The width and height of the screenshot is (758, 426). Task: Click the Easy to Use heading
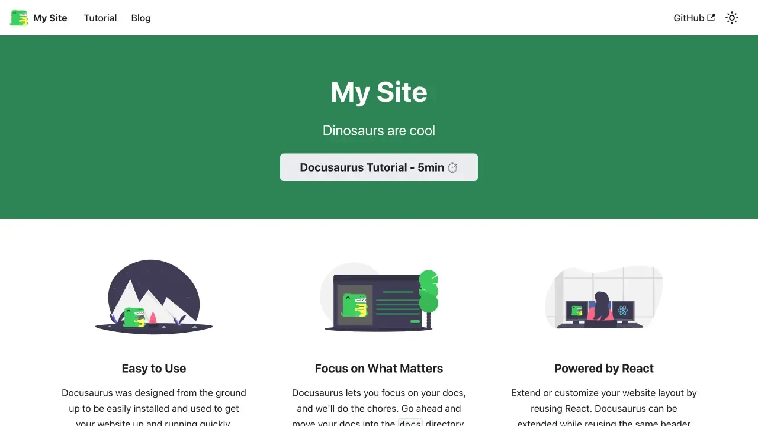[154, 369]
